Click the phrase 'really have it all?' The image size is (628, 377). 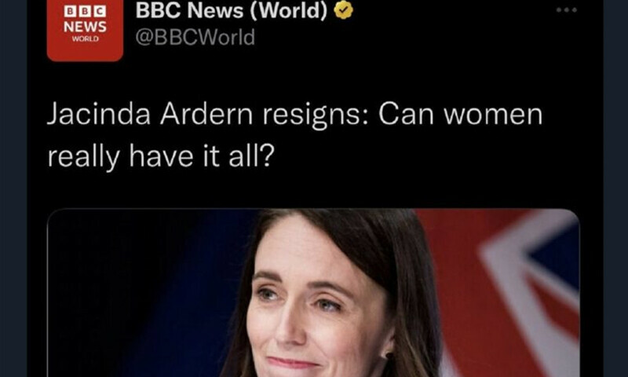[161, 156]
